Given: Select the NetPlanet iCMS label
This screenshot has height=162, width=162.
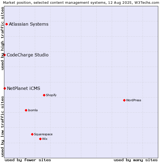Looking at the screenshot, I should click(23, 88).
